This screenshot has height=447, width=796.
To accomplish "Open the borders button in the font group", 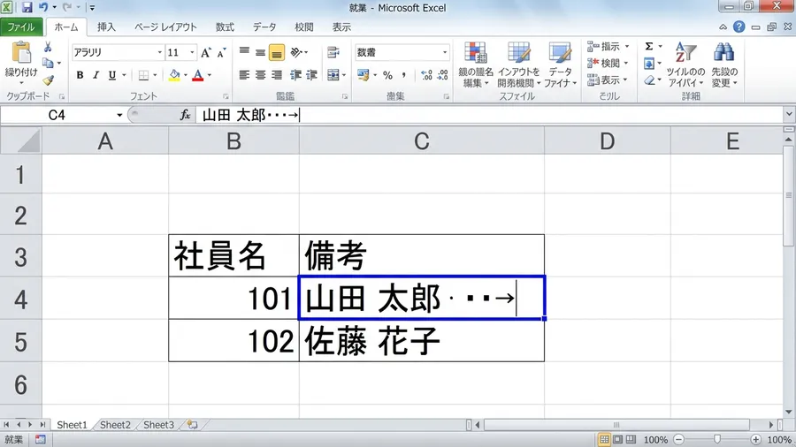I will coord(143,75).
